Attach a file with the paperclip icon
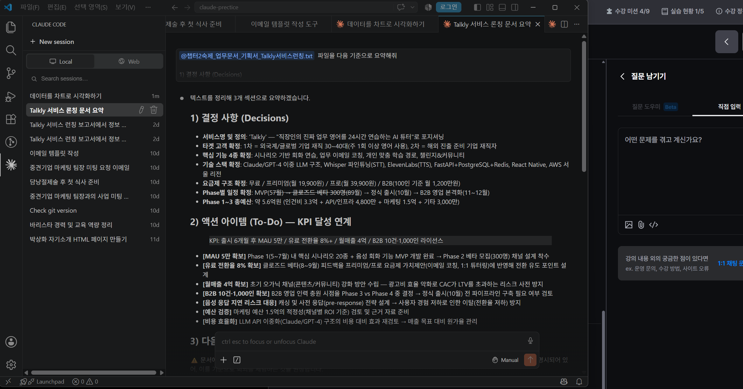 click(x=641, y=225)
